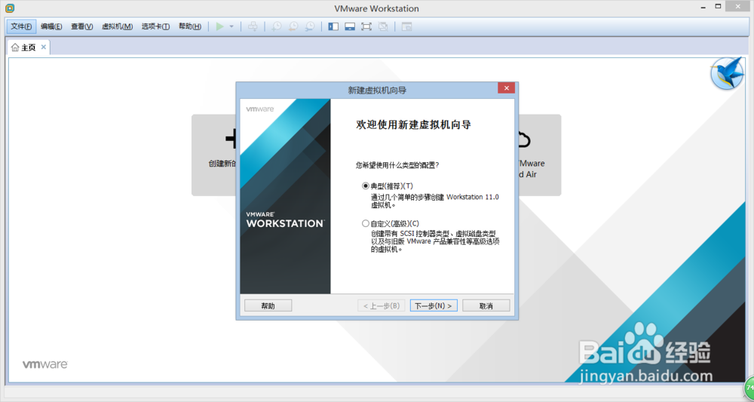Click the Take Snapshot clock icon
This screenshot has height=402, width=754.
[277, 26]
